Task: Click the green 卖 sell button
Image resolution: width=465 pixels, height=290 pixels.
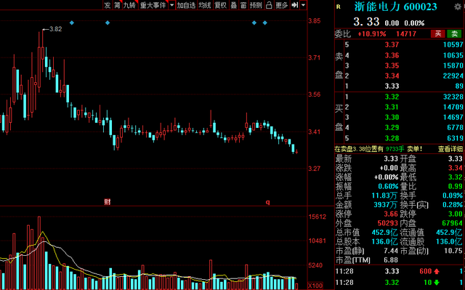Action: [x=454, y=34]
